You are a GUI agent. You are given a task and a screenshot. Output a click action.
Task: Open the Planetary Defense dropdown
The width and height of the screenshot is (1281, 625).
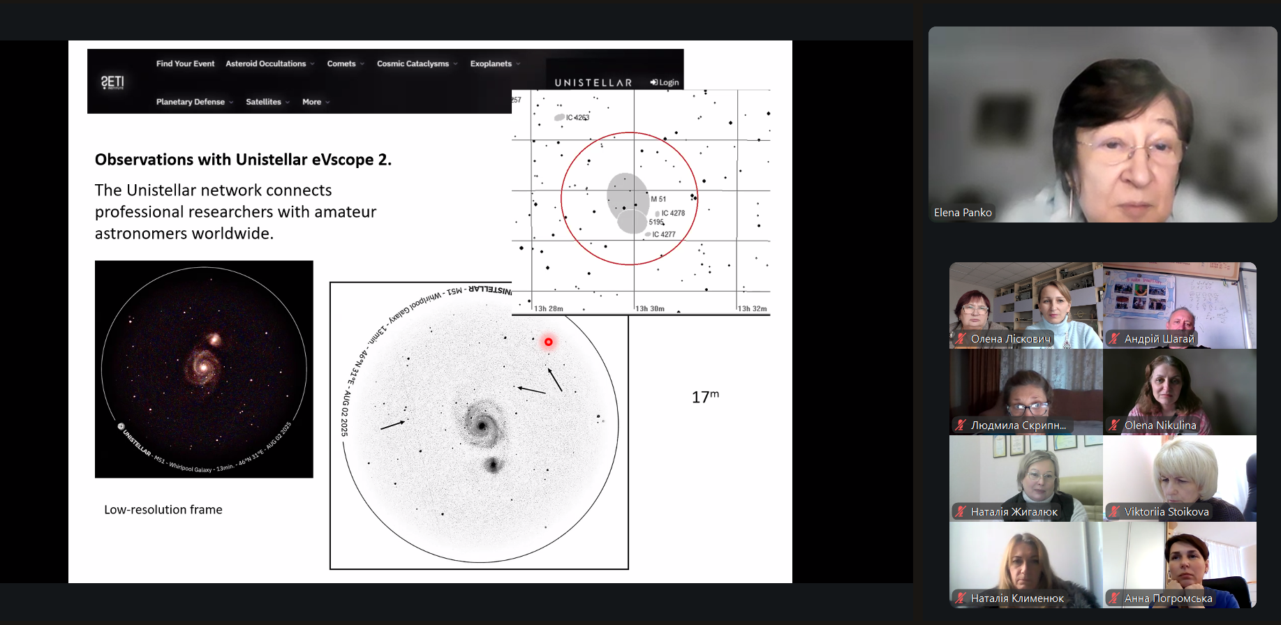click(x=194, y=102)
